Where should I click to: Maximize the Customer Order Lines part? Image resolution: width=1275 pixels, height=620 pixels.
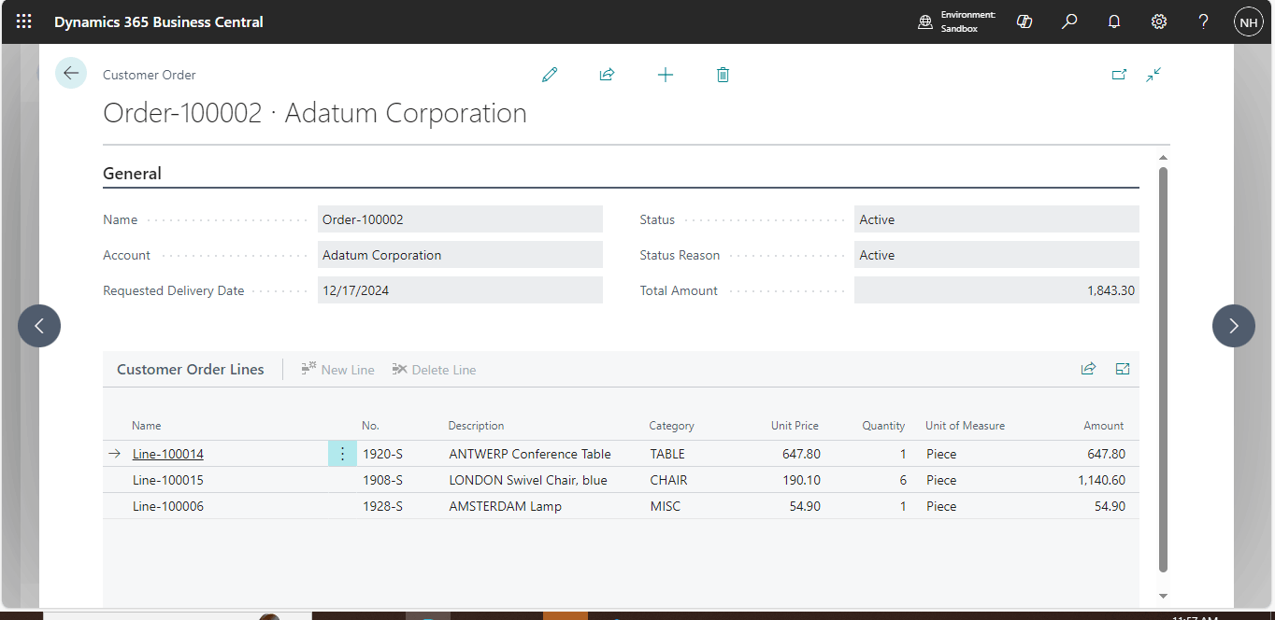pyautogui.click(x=1123, y=370)
